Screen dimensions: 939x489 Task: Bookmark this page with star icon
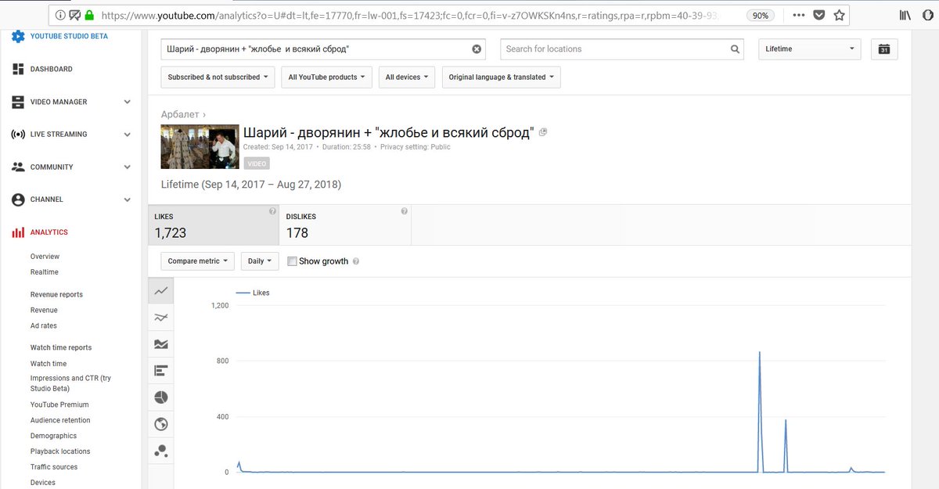(x=839, y=15)
